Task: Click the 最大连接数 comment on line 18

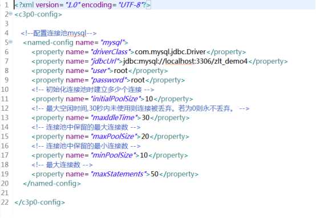Action: coord(62,165)
